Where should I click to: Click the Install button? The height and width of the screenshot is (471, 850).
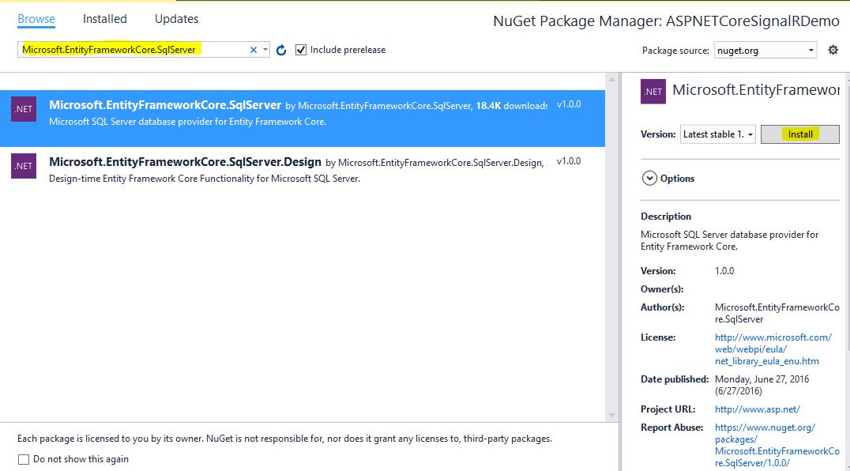tap(800, 134)
